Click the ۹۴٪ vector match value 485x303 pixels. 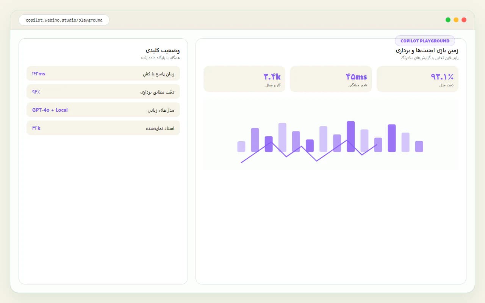click(x=36, y=92)
